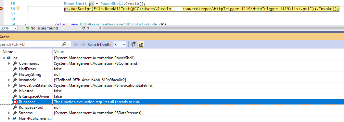Expand the Non-Public members node
The height and width of the screenshot is (122, 344).
pos(9,118)
